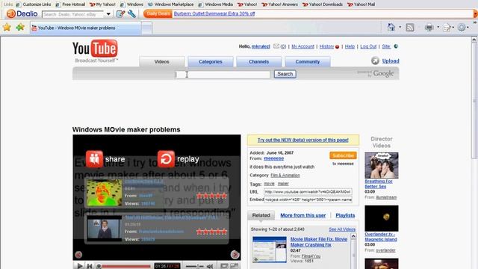Select the Community tab
Screen dimensions: 478x269
click(x=307, y=61)
